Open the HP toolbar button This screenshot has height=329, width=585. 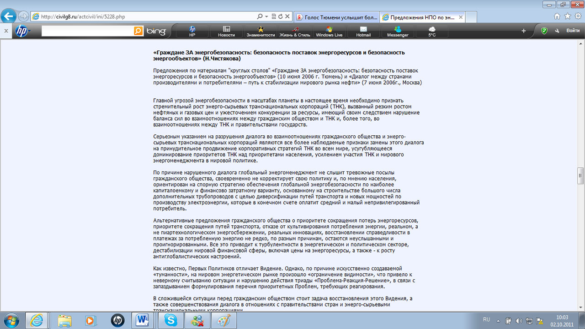(192, 31)
